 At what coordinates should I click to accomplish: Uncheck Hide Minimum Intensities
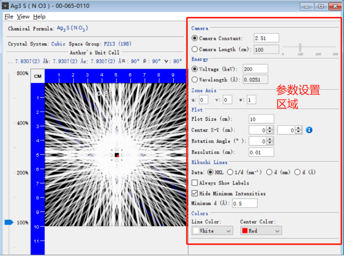click(x=195, y=193)
